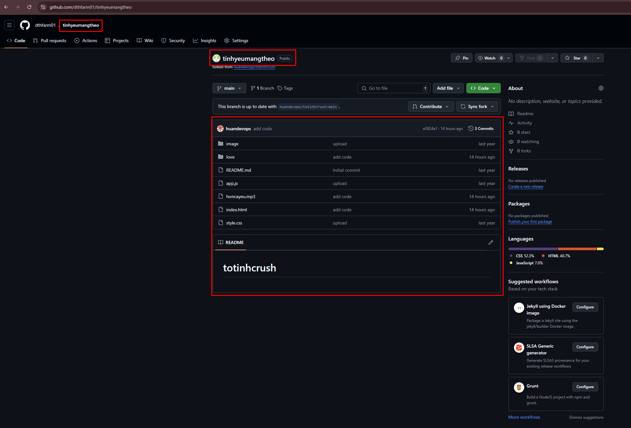Image resolution: width=631 pixels, height=428 pixels.
Task: Click the tinhyeumangtheo repository avatar
Action: [x=216, y=58]
